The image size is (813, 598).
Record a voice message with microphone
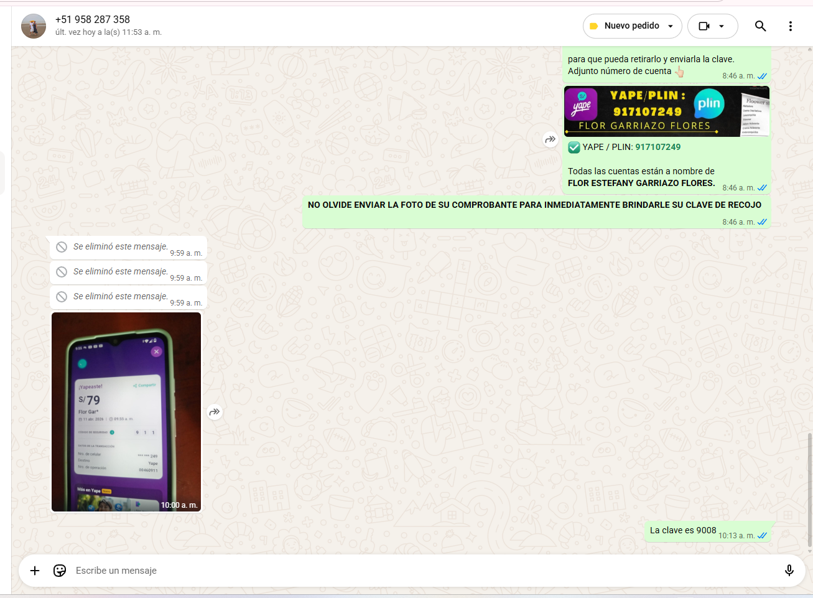coord(789,571)
